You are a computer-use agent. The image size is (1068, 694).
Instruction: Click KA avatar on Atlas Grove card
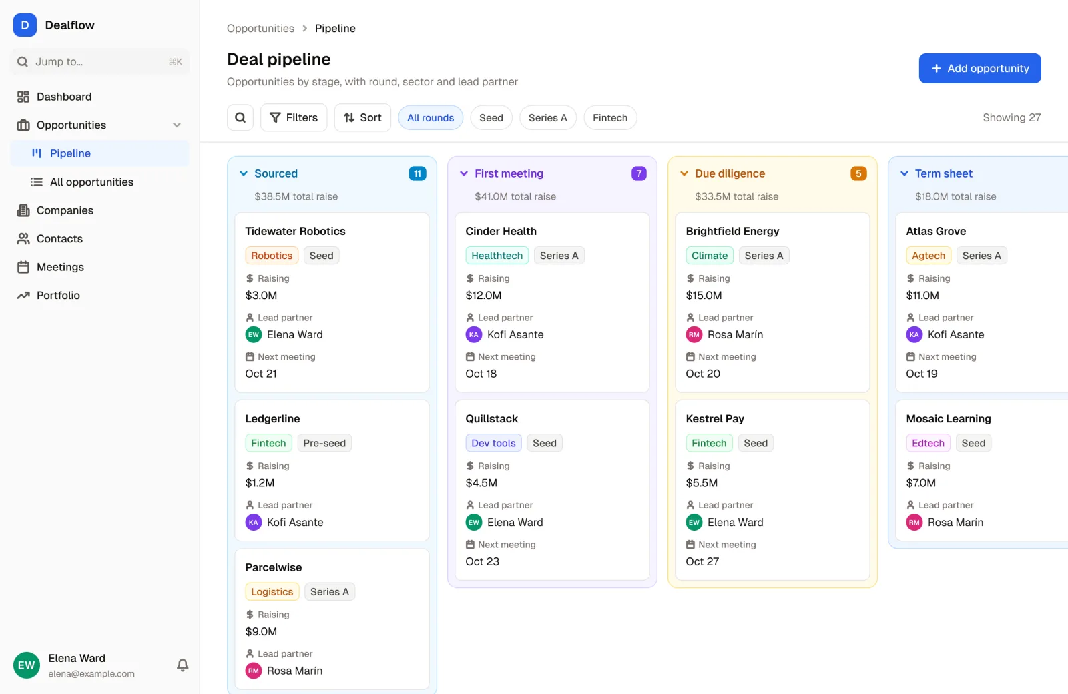(914, 335)
